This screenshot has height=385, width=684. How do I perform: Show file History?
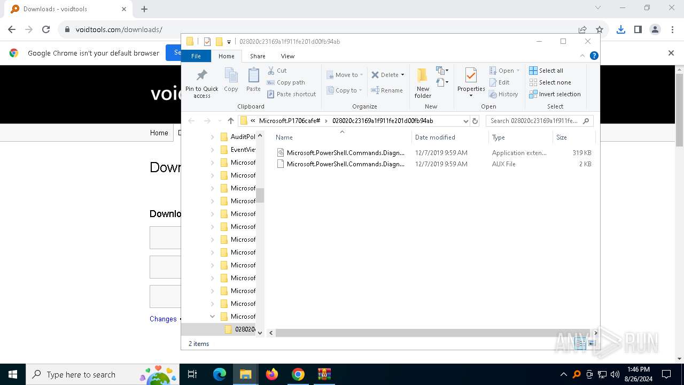click(503, 94)
